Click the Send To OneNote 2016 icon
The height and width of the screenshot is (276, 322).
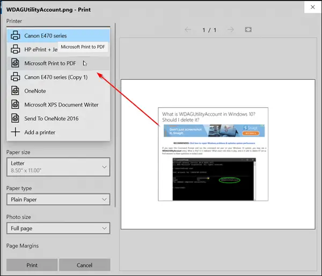[15, 118]
